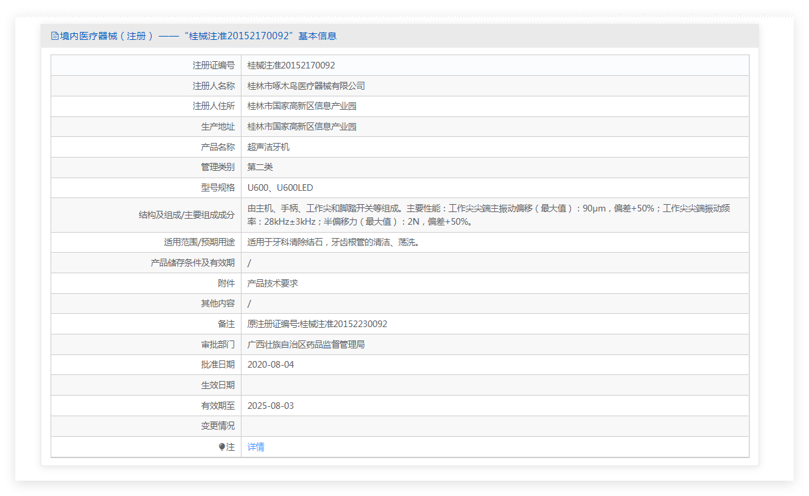The height and width of the screenshot is (496, 809).
Task: Click the 批准日期 label cell
Action: [x=146, y=365]
